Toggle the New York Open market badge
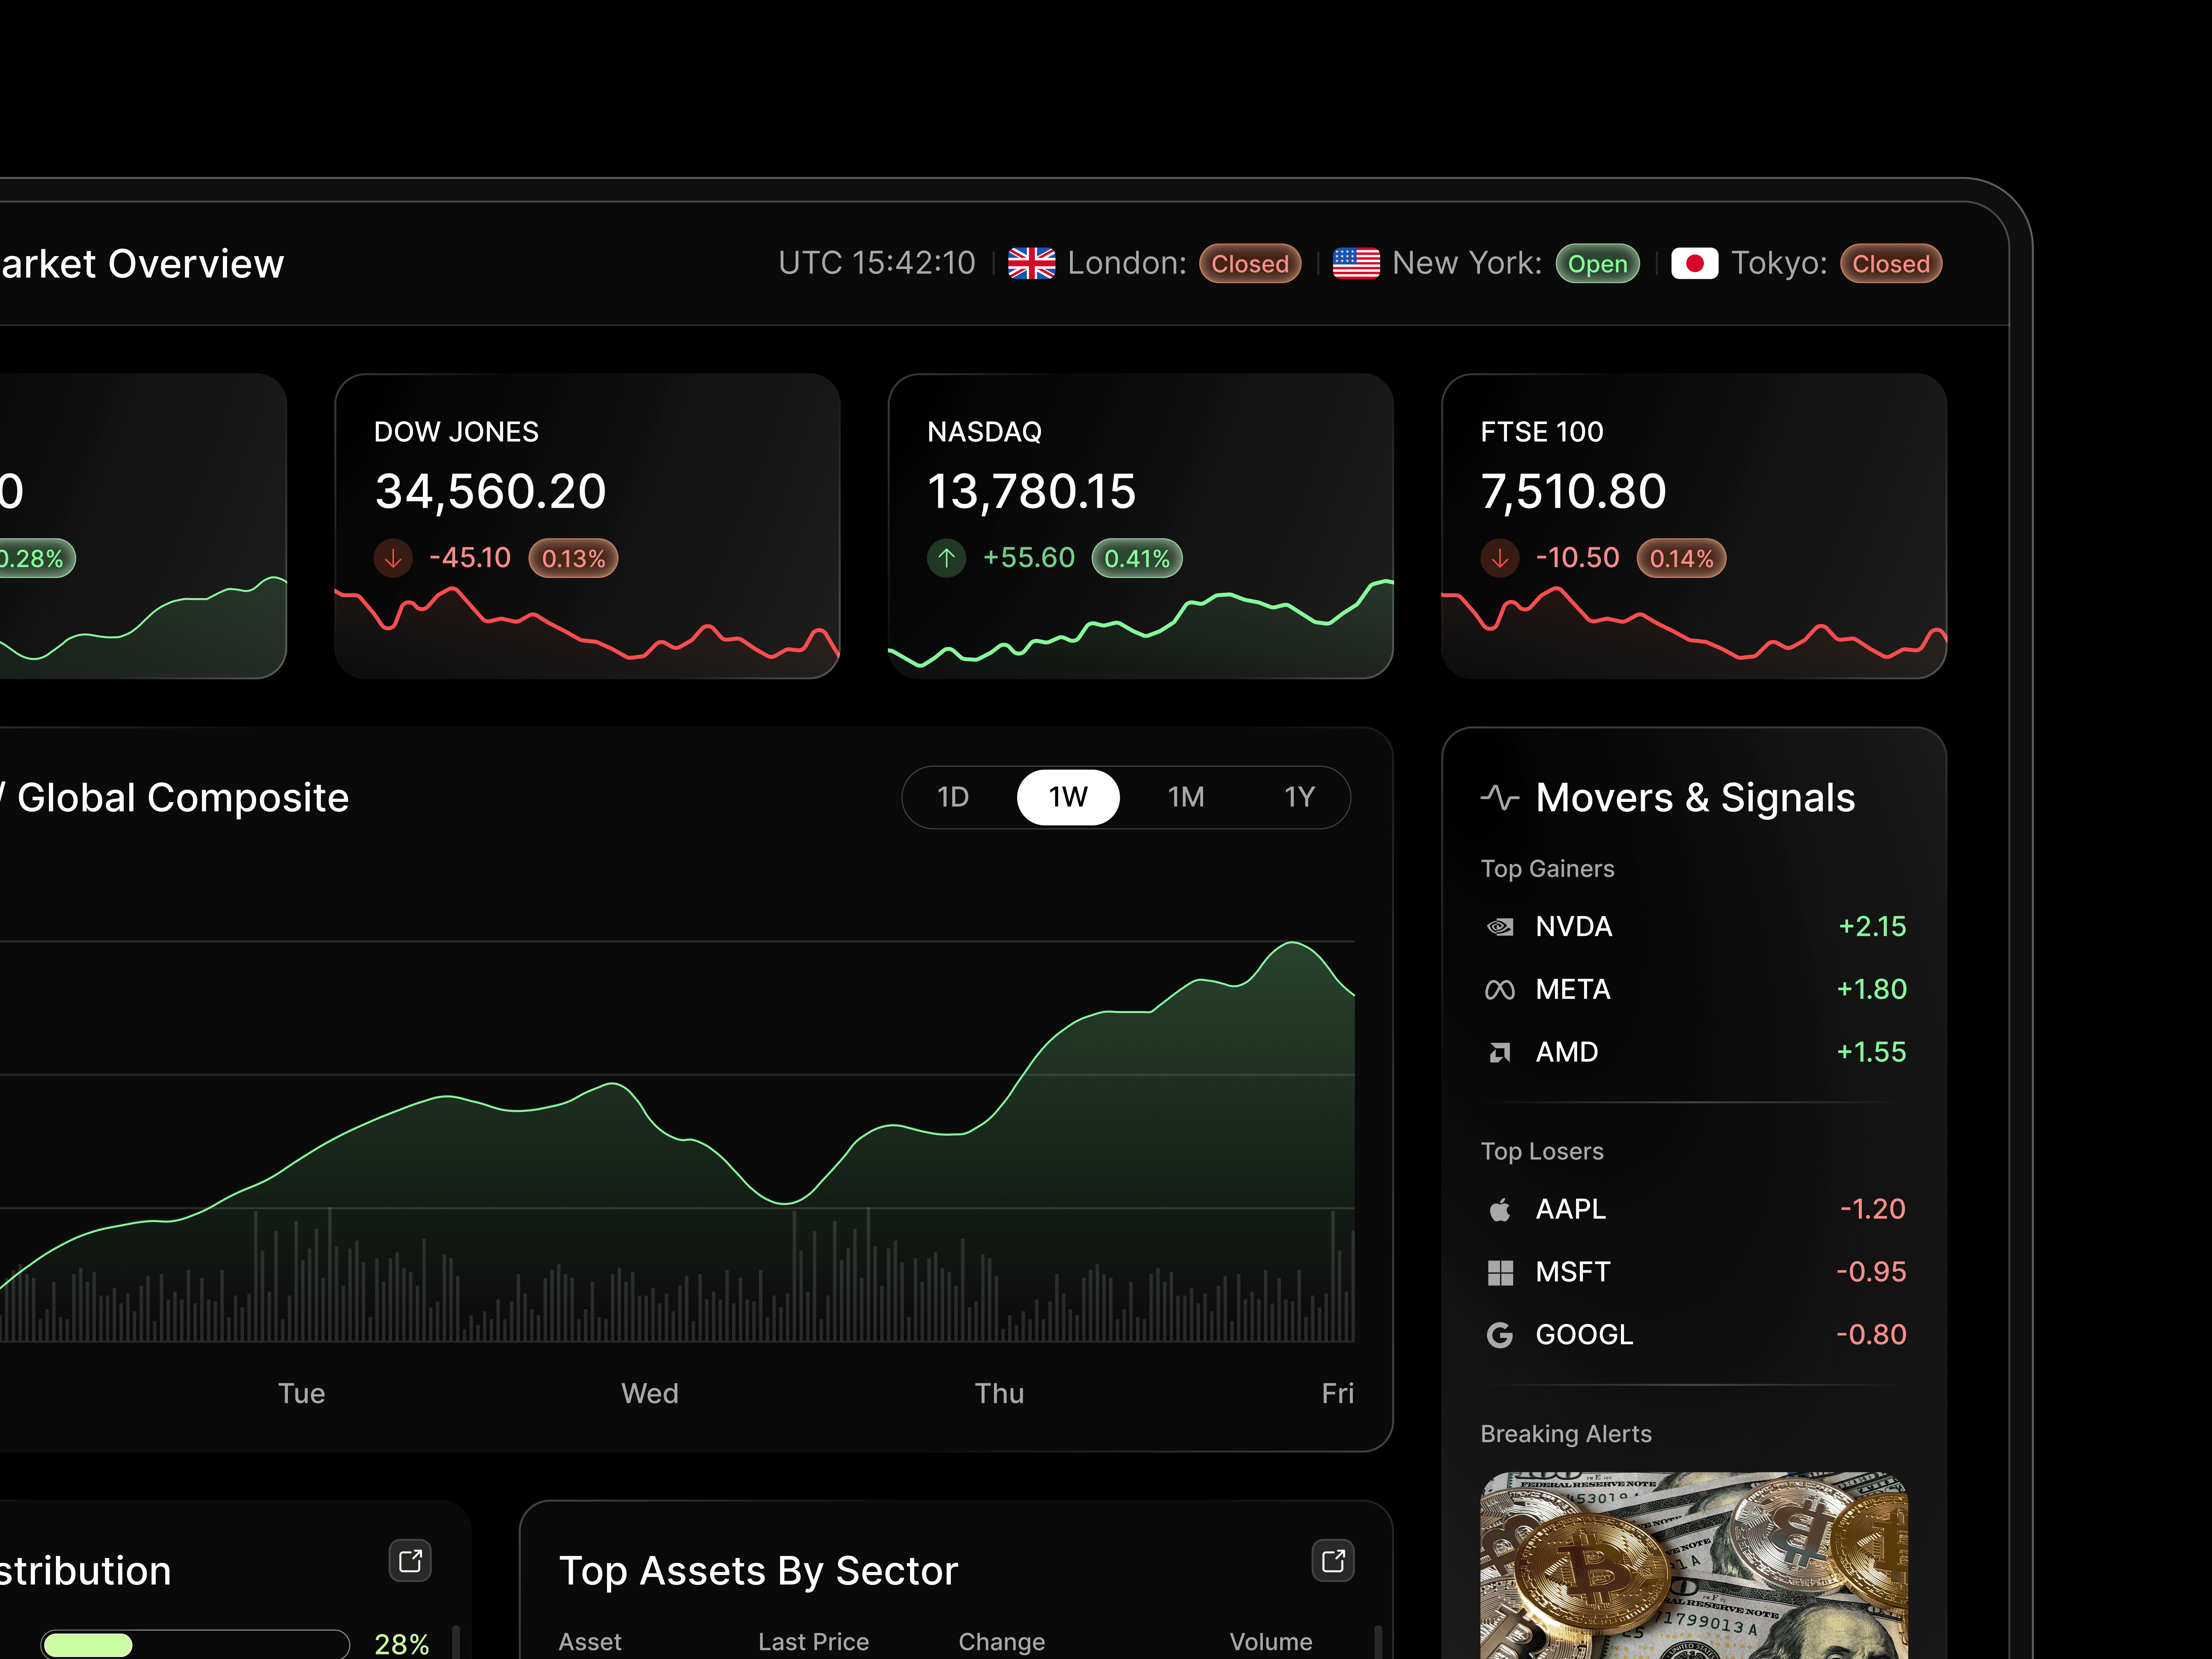This screenshot has width=2212, height=1659. coord(1597,263)
